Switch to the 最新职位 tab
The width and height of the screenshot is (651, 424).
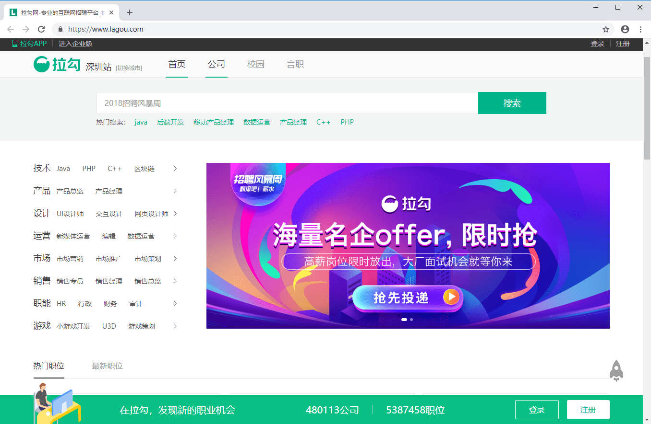coord(108,366)
